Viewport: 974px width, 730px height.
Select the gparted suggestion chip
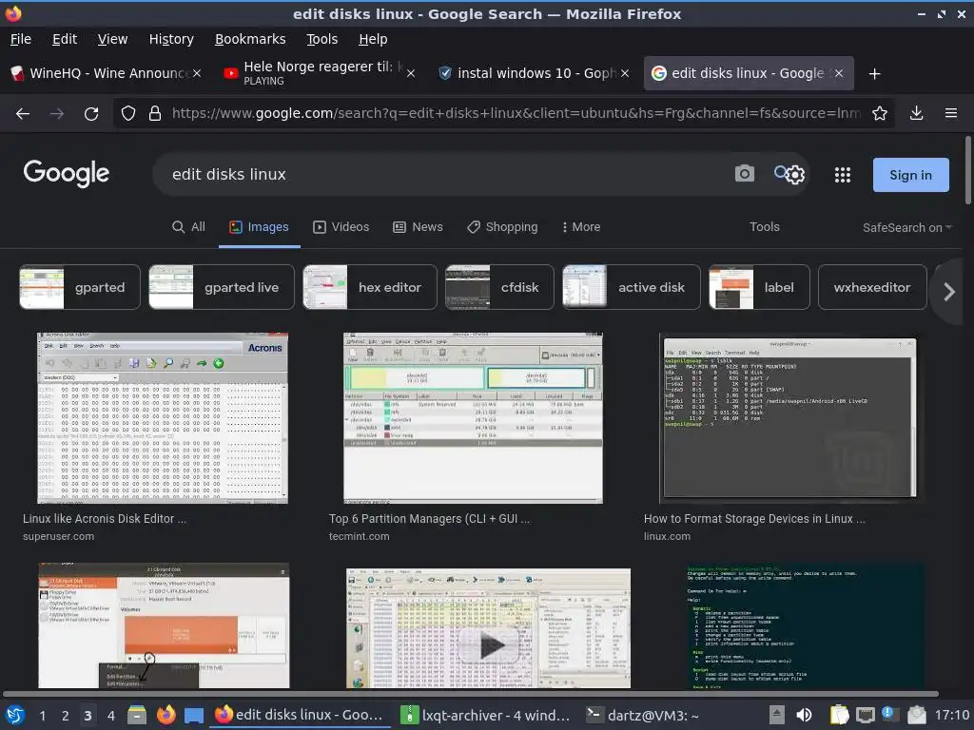click(x=80, y=287)
